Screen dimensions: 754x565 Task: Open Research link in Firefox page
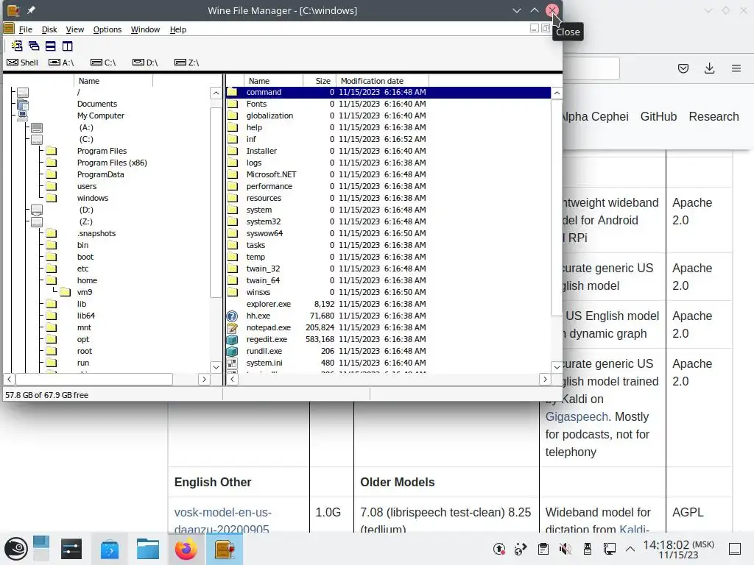coord(714,117)
